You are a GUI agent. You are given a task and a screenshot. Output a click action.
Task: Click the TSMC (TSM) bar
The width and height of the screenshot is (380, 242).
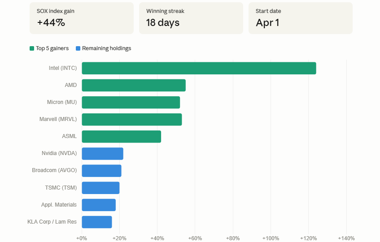tap(100, 188)
